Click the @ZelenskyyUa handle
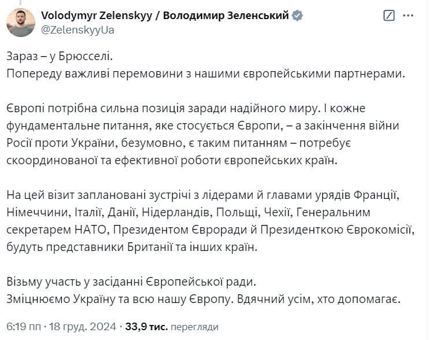432x340 pixels. click(78, 30)
